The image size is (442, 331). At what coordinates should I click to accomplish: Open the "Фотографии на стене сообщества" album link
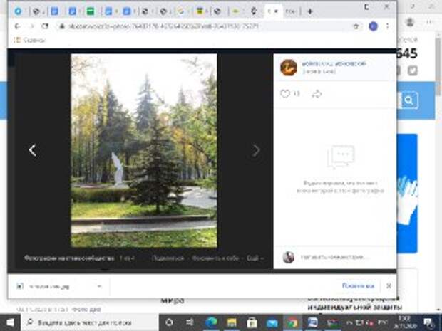[69, 258]
